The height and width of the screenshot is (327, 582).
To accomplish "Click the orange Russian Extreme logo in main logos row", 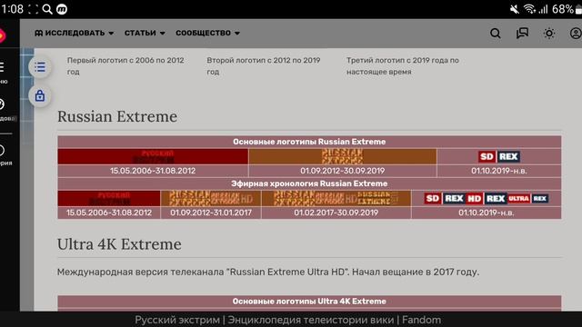I will tap(343, 157).
